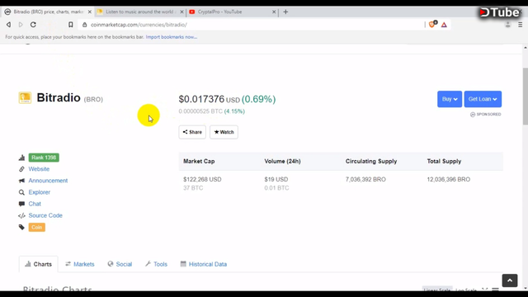Click the Circulating Supply header
The image size is (528, 297).
371,162
